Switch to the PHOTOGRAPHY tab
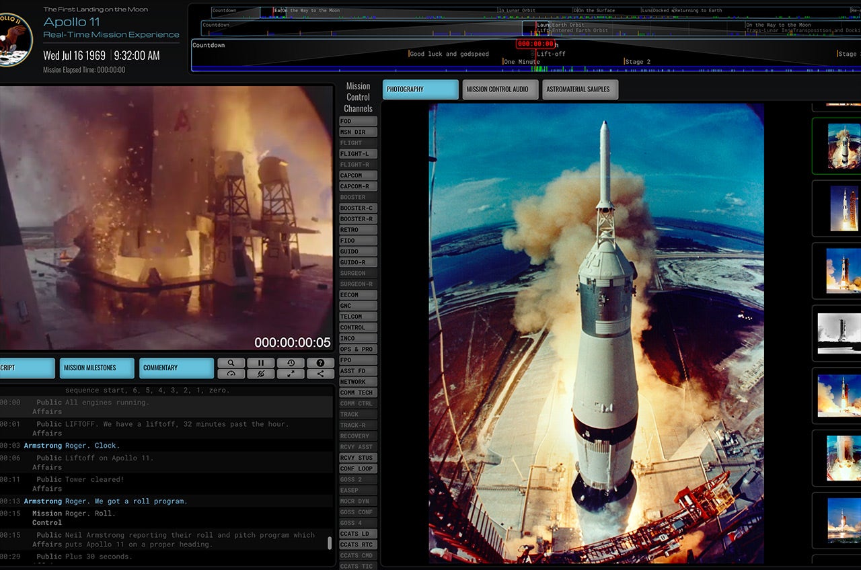 [x=420, y=89]
